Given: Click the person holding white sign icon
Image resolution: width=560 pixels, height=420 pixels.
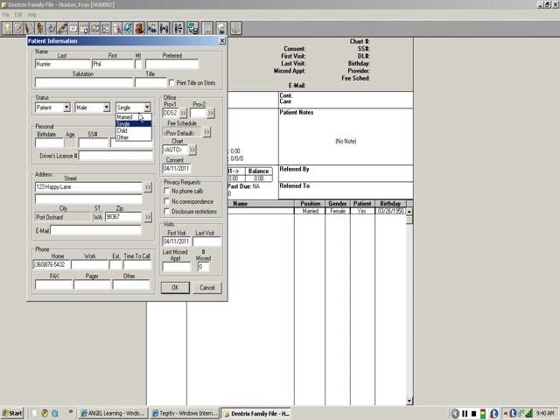Looking at the screenshot, I should (221, 28).
